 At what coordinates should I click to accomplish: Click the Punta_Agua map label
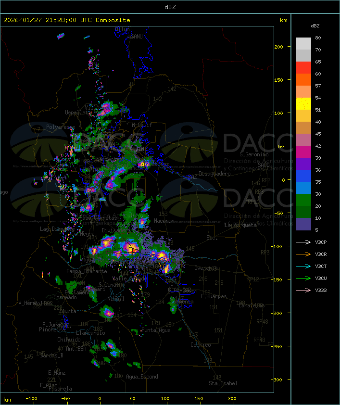(156, 330)
